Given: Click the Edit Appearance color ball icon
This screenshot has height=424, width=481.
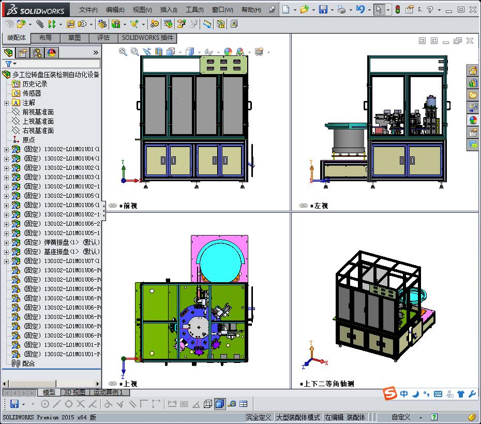Looking at the screenshot, I should click(228, 52).
